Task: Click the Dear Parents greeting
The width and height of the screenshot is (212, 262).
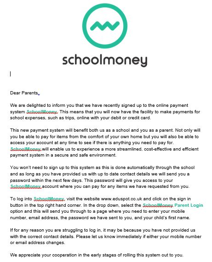Action: [x=24, y=93]
